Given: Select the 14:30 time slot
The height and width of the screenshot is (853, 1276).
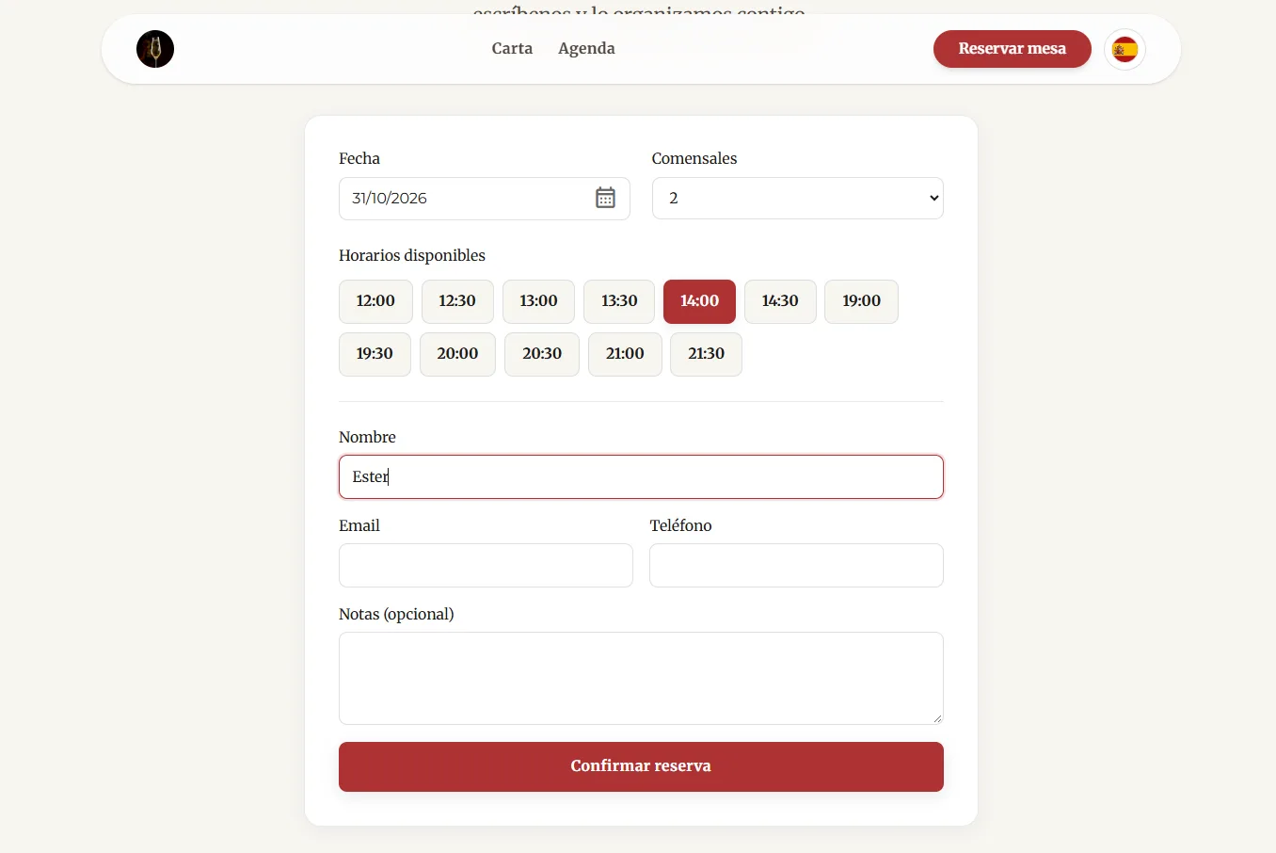Looking at the screenshot, I should pyautogui.click(x=780, y=301).
